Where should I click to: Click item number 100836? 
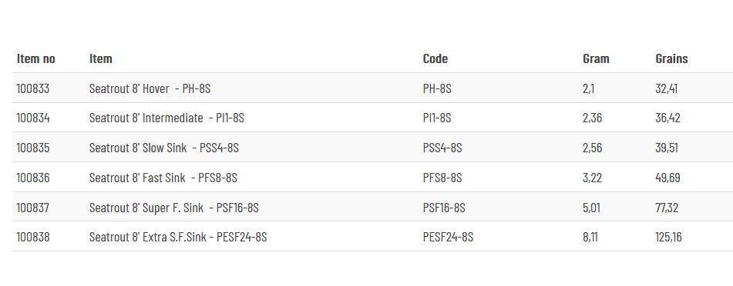pos(32,178)
